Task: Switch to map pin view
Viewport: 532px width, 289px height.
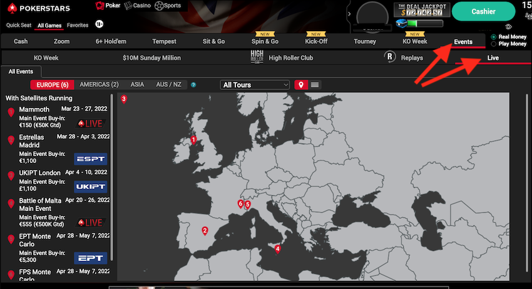Action: [x=301, y=85]
